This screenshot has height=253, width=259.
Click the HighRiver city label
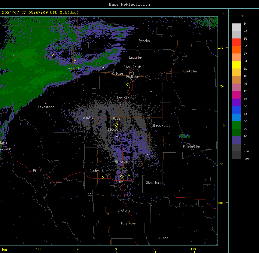[129, 223]
